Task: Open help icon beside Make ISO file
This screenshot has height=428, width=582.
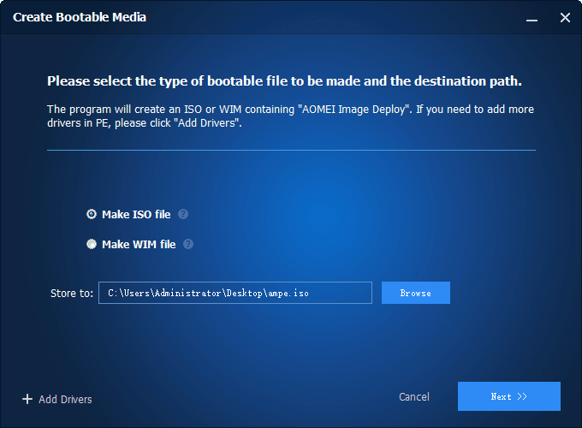Action: click(x=183, y=214)
